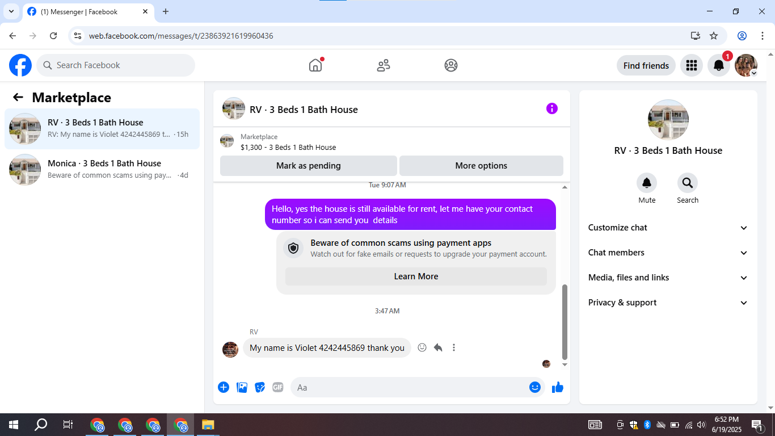The height and width of the screenshot is (436, 775).
Task: Click the install app icon in address bar
Action: click(696, 36)
